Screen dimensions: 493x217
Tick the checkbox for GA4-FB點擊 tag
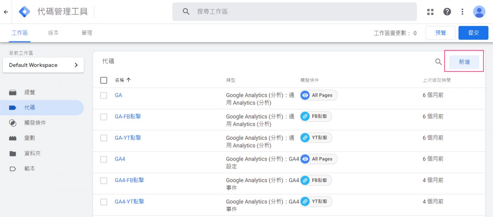pos(104,181)
